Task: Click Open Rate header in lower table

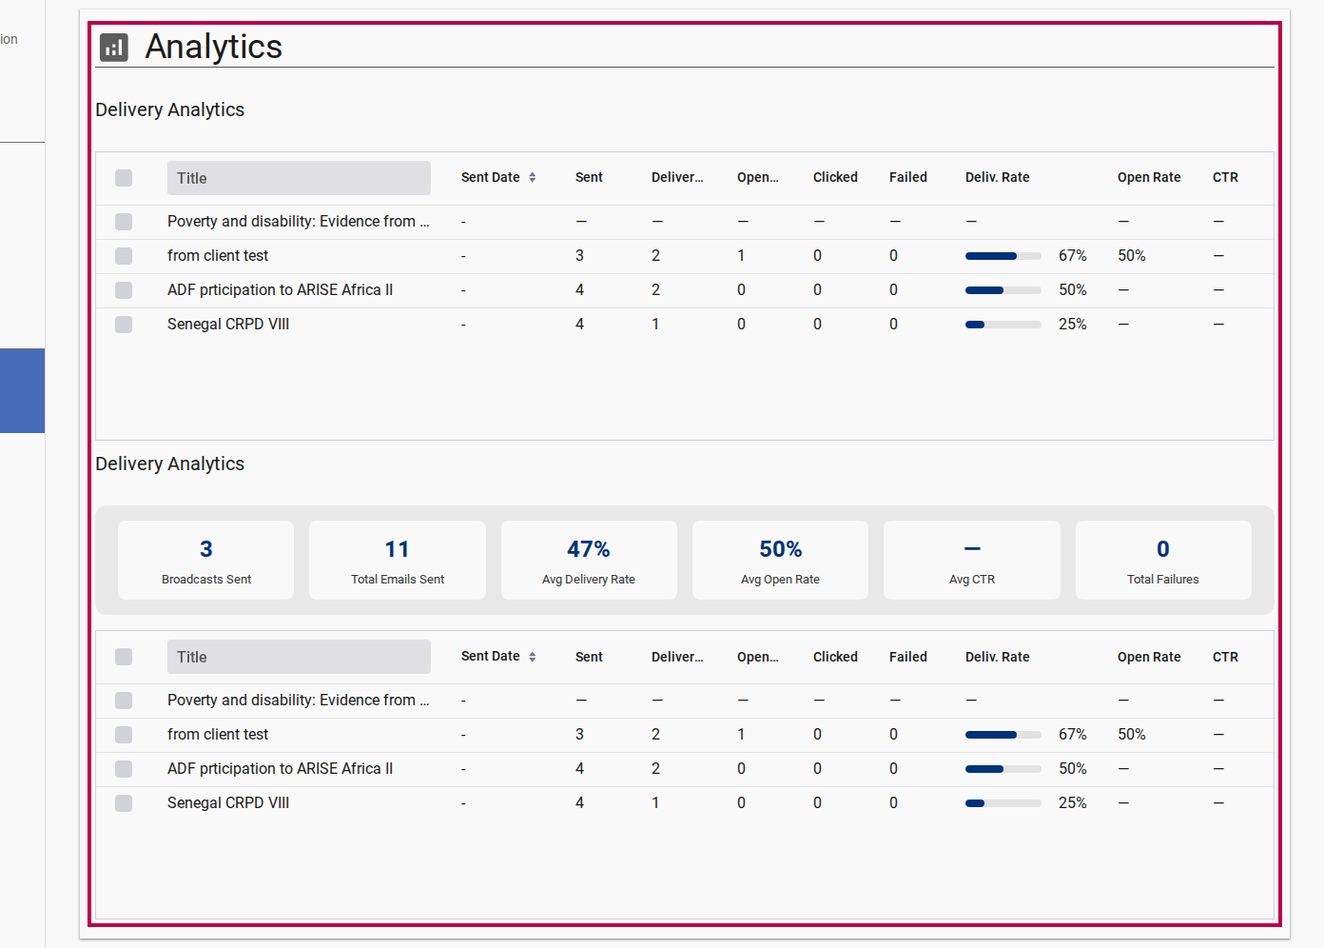Action: click(1149, 657)
